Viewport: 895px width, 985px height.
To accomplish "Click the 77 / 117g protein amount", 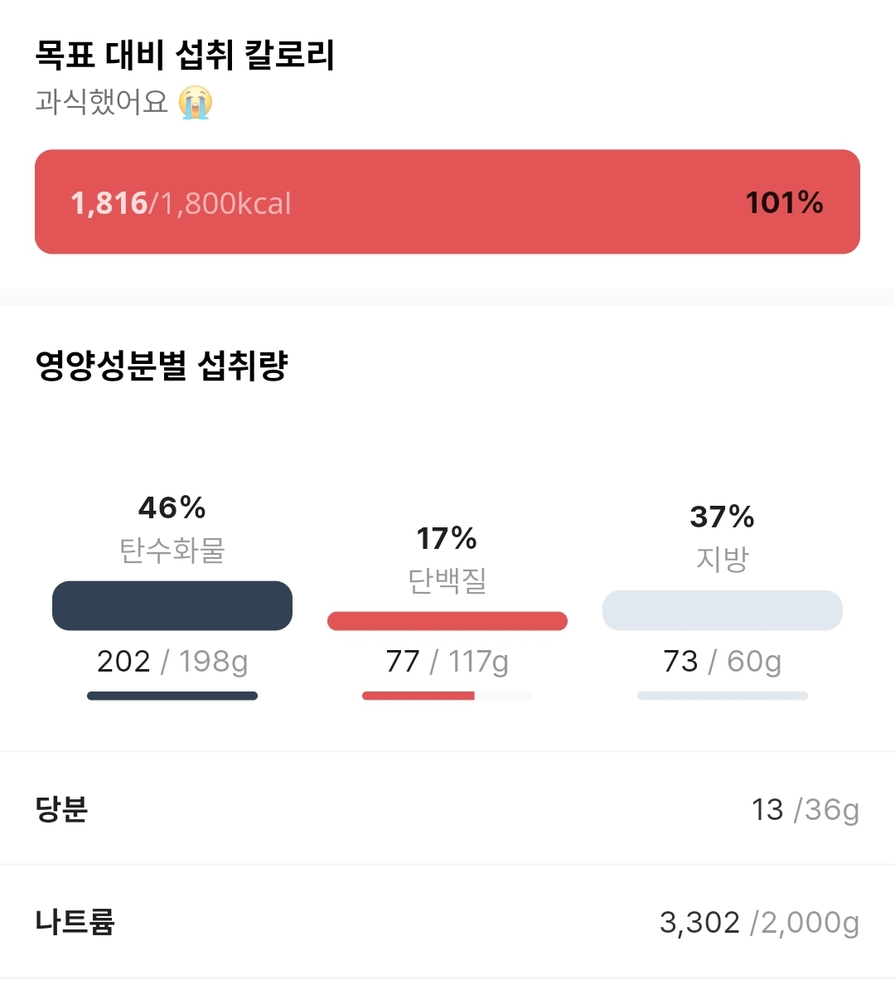I will click(x=447, y=662).
